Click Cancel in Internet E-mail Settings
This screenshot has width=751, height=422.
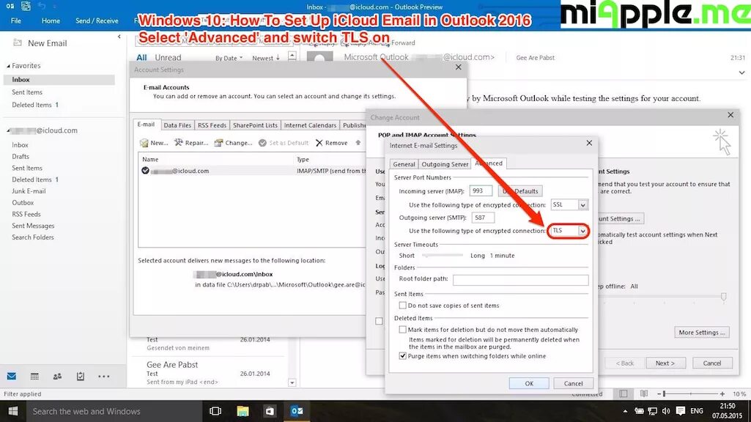coord(573,383)
